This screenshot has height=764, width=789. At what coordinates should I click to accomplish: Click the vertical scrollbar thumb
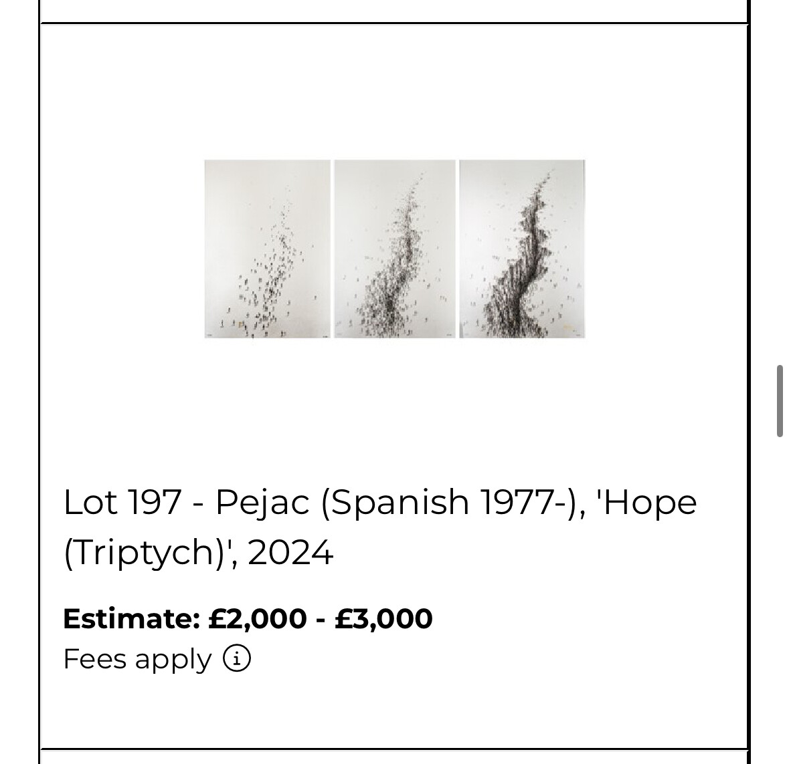click(780, 401)
